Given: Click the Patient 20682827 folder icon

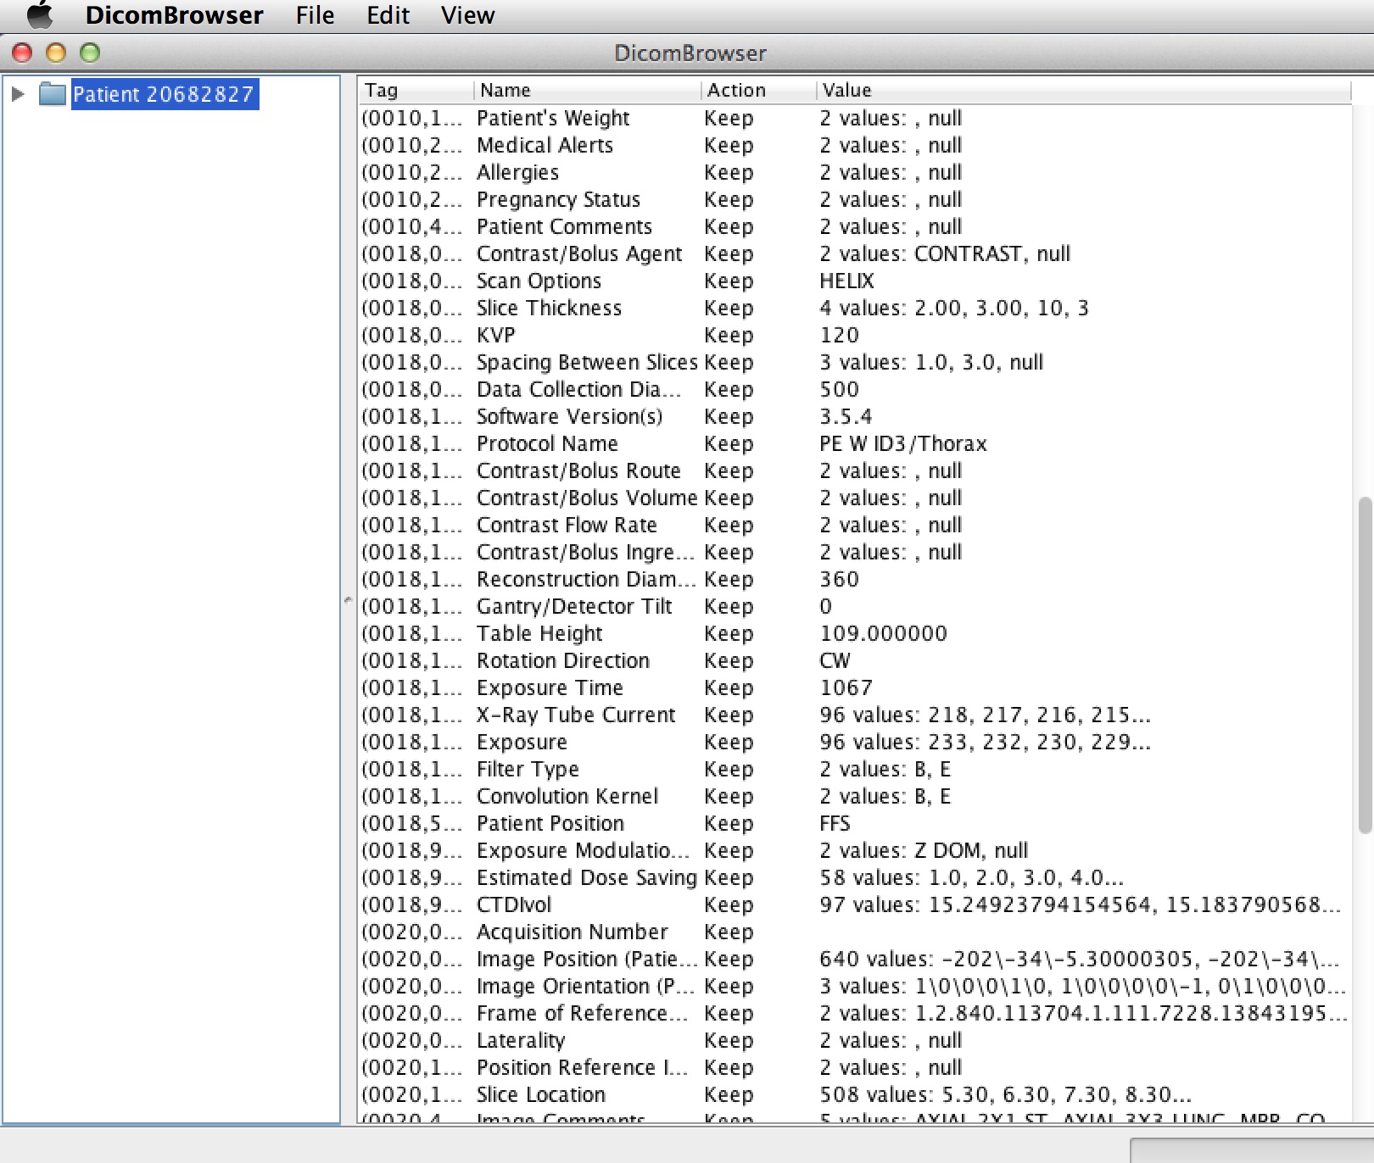Looking at the screenshot, I should 53,94.
